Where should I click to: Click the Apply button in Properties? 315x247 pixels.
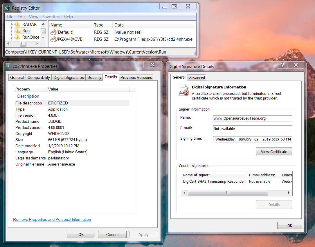click(x=143, y=234)
